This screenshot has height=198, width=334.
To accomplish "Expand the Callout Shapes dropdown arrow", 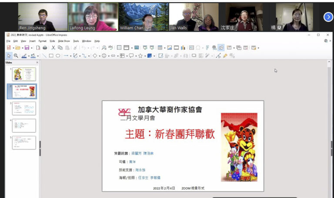I will click(x=136, y=56).
